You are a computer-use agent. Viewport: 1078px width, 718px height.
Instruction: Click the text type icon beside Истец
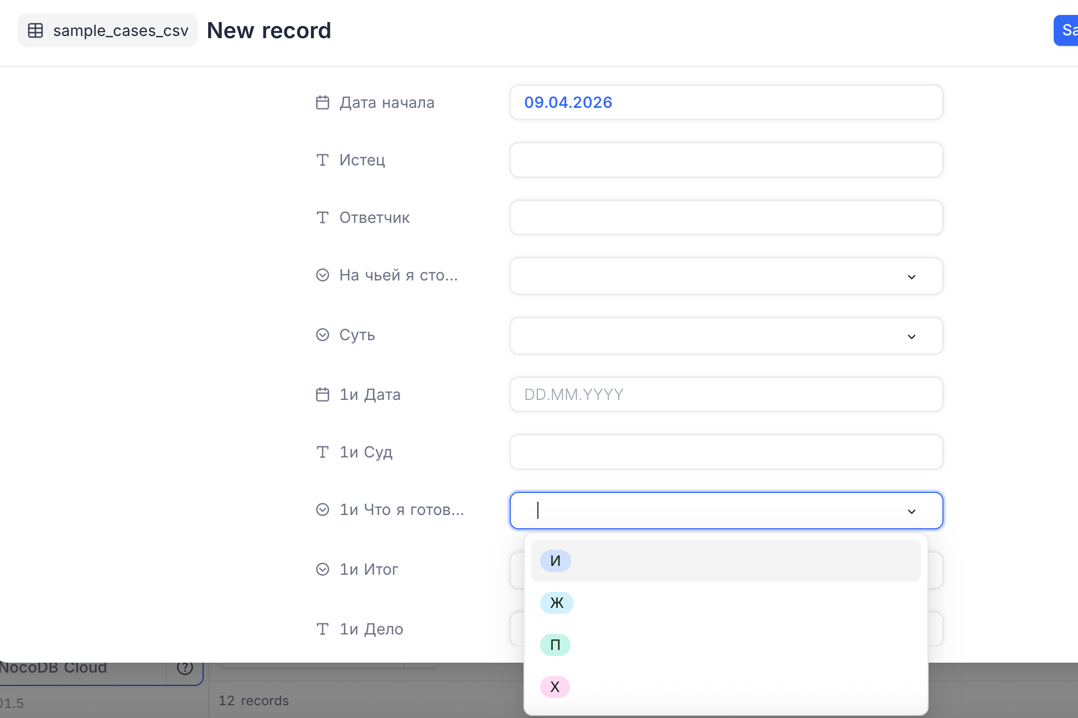pos(323,160)
